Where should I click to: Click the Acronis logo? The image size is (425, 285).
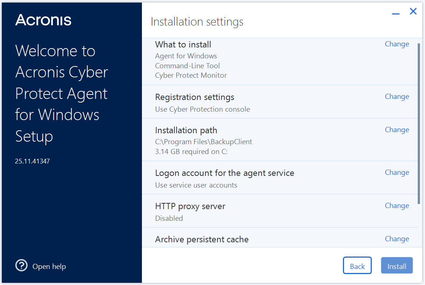pyautogui.click(x=43, y=20)
